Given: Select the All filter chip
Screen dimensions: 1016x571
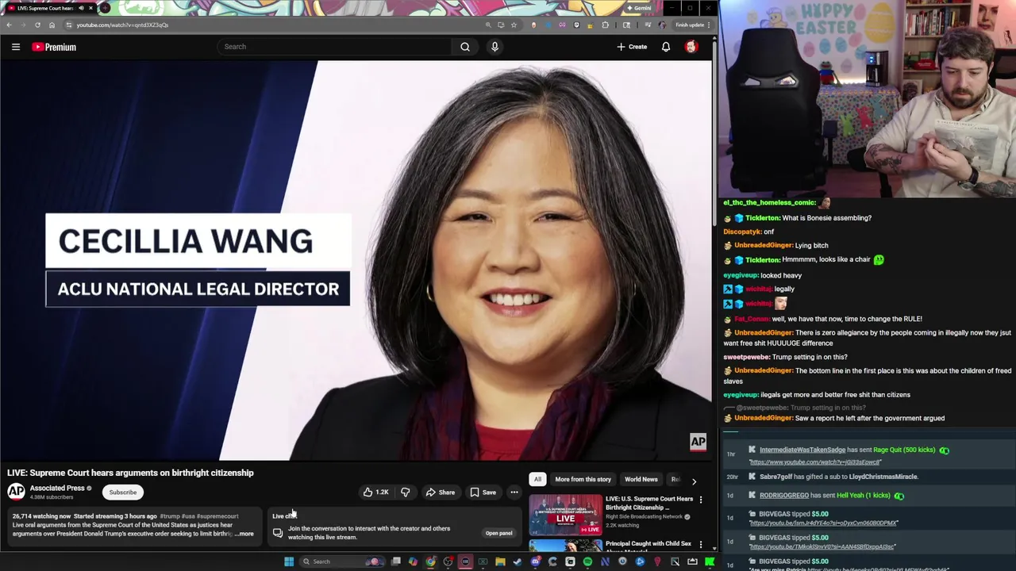Looking at the screenshot, I should pos(537,479).
